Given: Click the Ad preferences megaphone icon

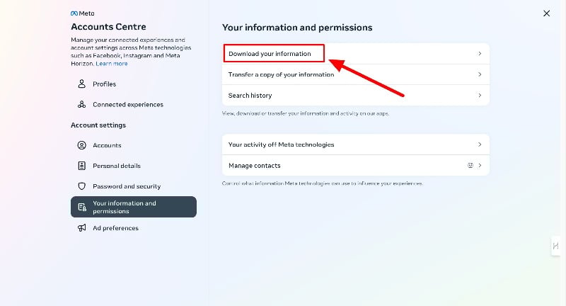Looking at the screenshot, I should (82, 228).
